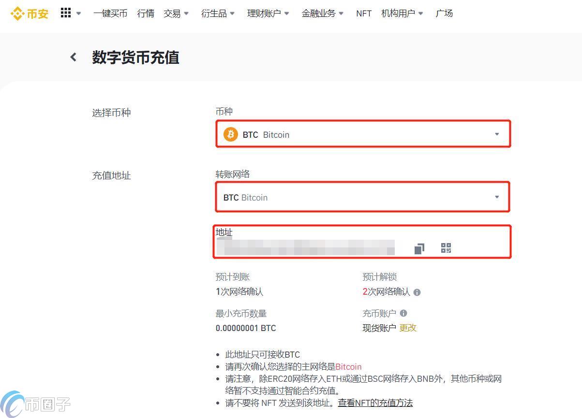The width and height of the screenshot is (582, 418).
Task: Click the Binance logo
Action: pos(30,14)
